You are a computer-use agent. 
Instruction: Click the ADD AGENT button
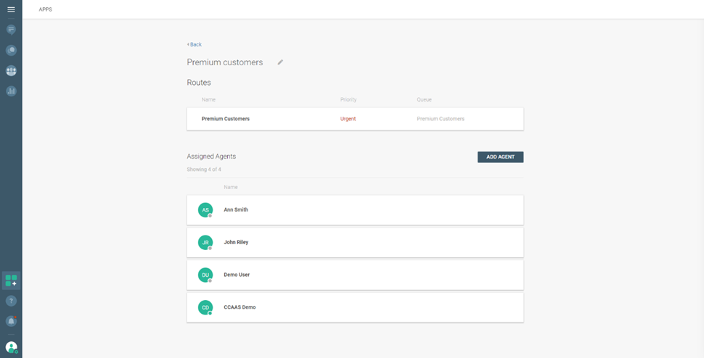(500, 157)
